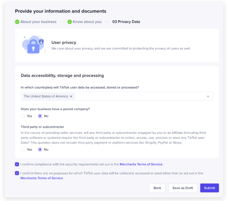
Task: Select Yes for third party or subcontractor
Action: click(x=23, y=149)
